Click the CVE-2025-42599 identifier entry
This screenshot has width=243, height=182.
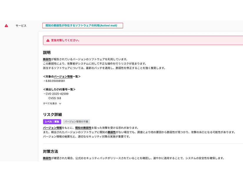[x=58, y=94]
